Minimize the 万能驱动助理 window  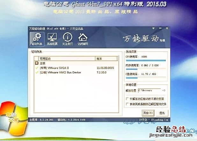tap(160, 28)
